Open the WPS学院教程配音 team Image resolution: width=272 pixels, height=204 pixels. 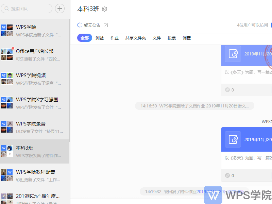tap(35, 175)
